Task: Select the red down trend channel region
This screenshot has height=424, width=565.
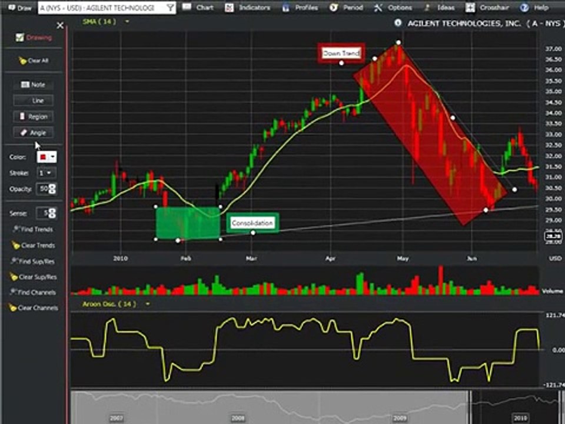Action: pos(431,134)
